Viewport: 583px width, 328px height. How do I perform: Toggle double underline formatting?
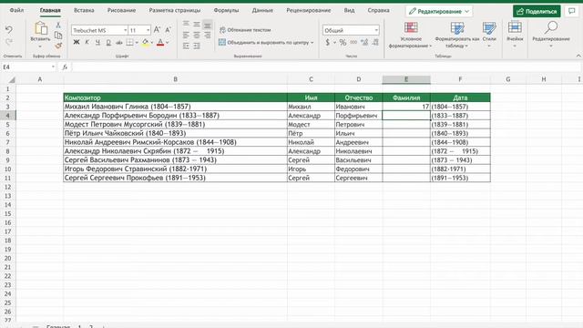coord(108,43)
